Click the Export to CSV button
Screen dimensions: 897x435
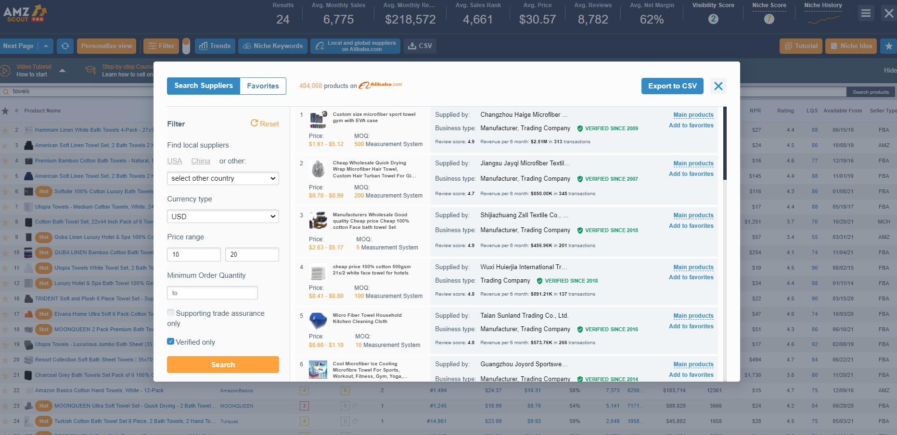pos(672,86)
